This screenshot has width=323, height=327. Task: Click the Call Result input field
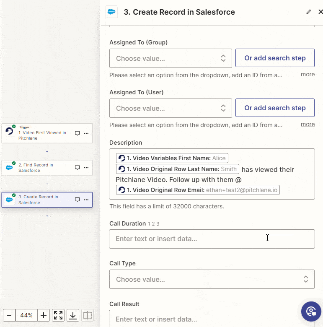click(x=212, y=319)
